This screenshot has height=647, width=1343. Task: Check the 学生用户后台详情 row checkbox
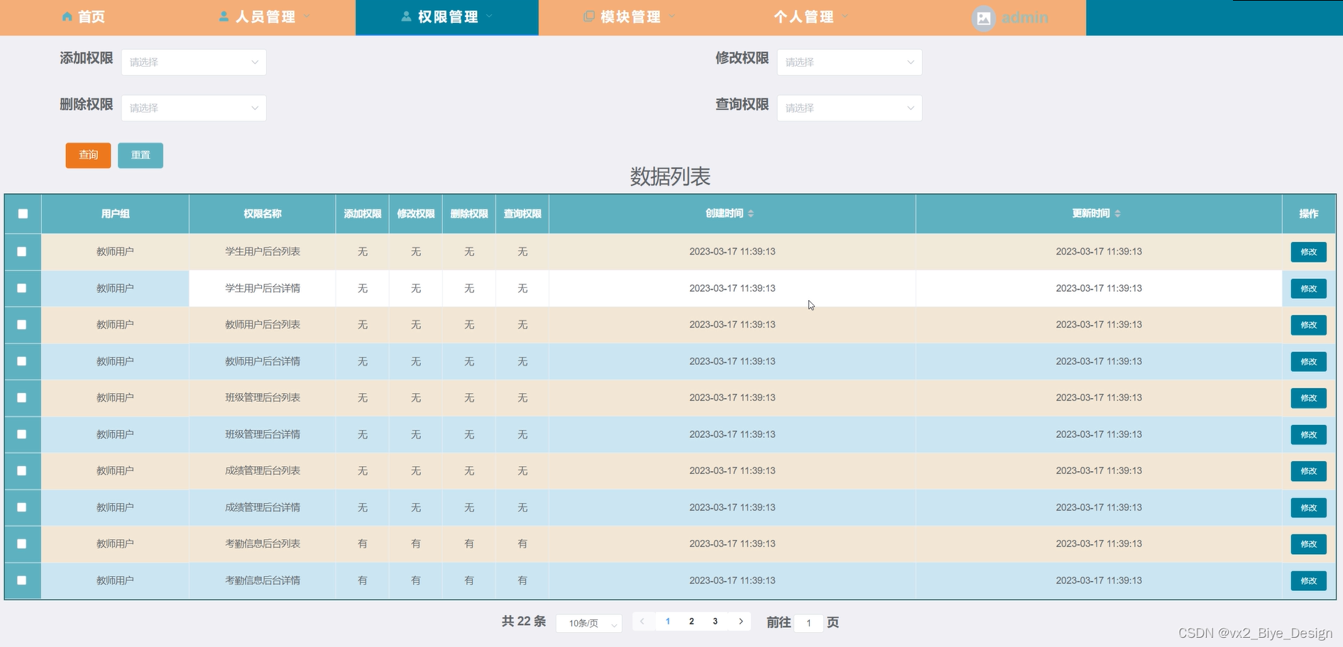click(x=22, y=288)
